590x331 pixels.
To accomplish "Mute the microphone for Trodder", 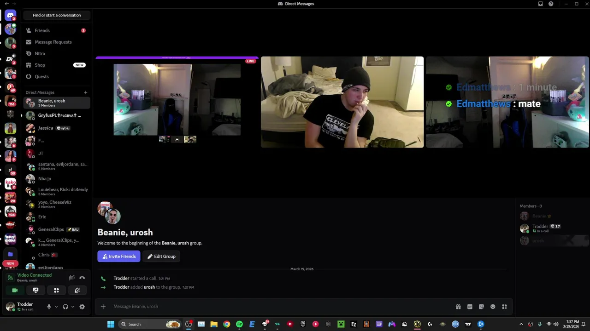I will coord(49,307).
